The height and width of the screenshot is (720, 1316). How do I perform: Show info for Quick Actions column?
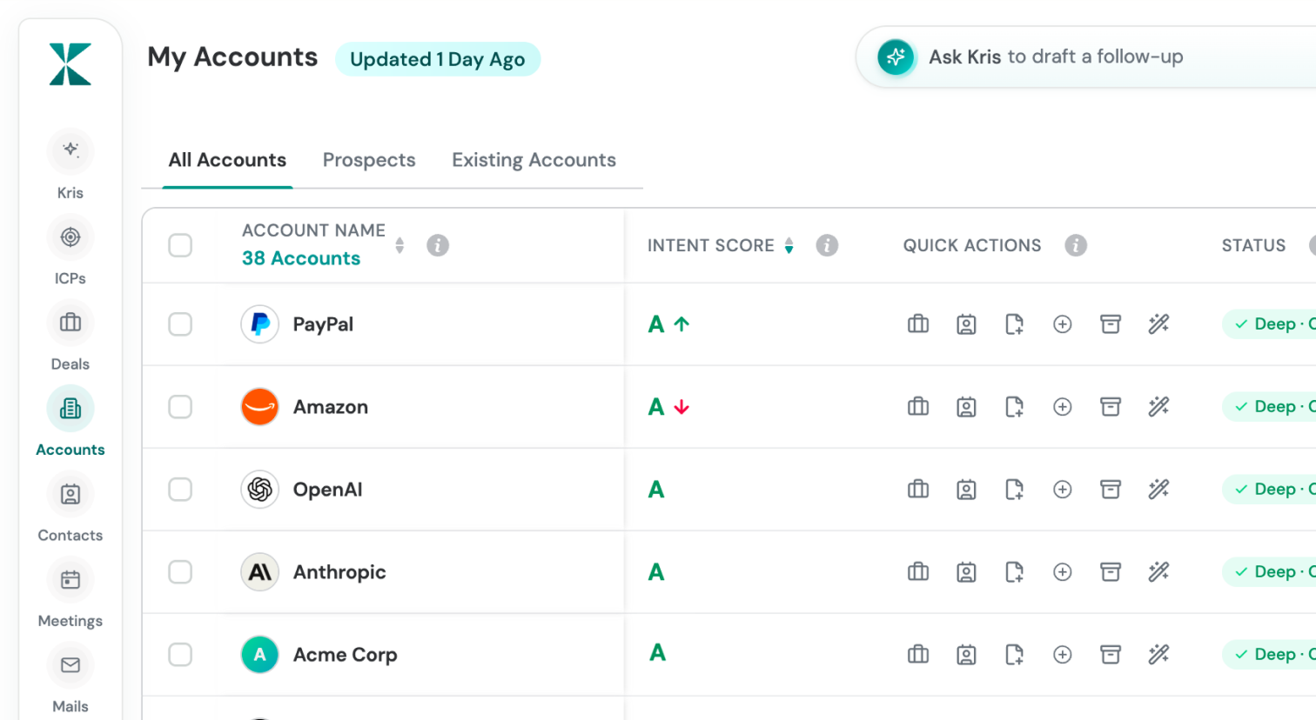[1076, 245]
